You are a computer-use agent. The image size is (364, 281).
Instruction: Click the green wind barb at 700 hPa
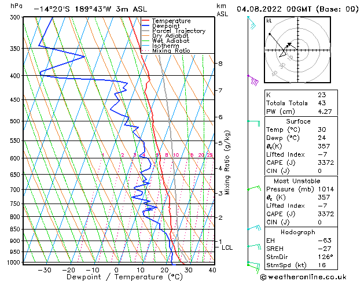pyautogui.click(x=254, y=188)
